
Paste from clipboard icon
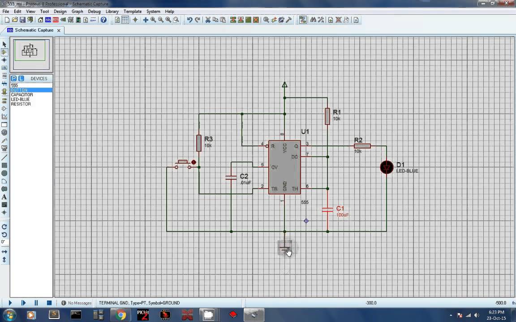click(x=223, y=20)
